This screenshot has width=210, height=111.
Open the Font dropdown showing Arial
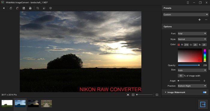click(x=192, y=34)
